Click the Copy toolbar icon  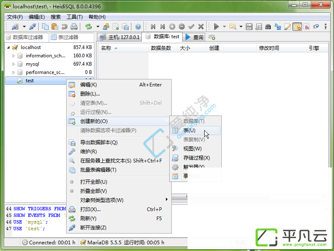45,27
